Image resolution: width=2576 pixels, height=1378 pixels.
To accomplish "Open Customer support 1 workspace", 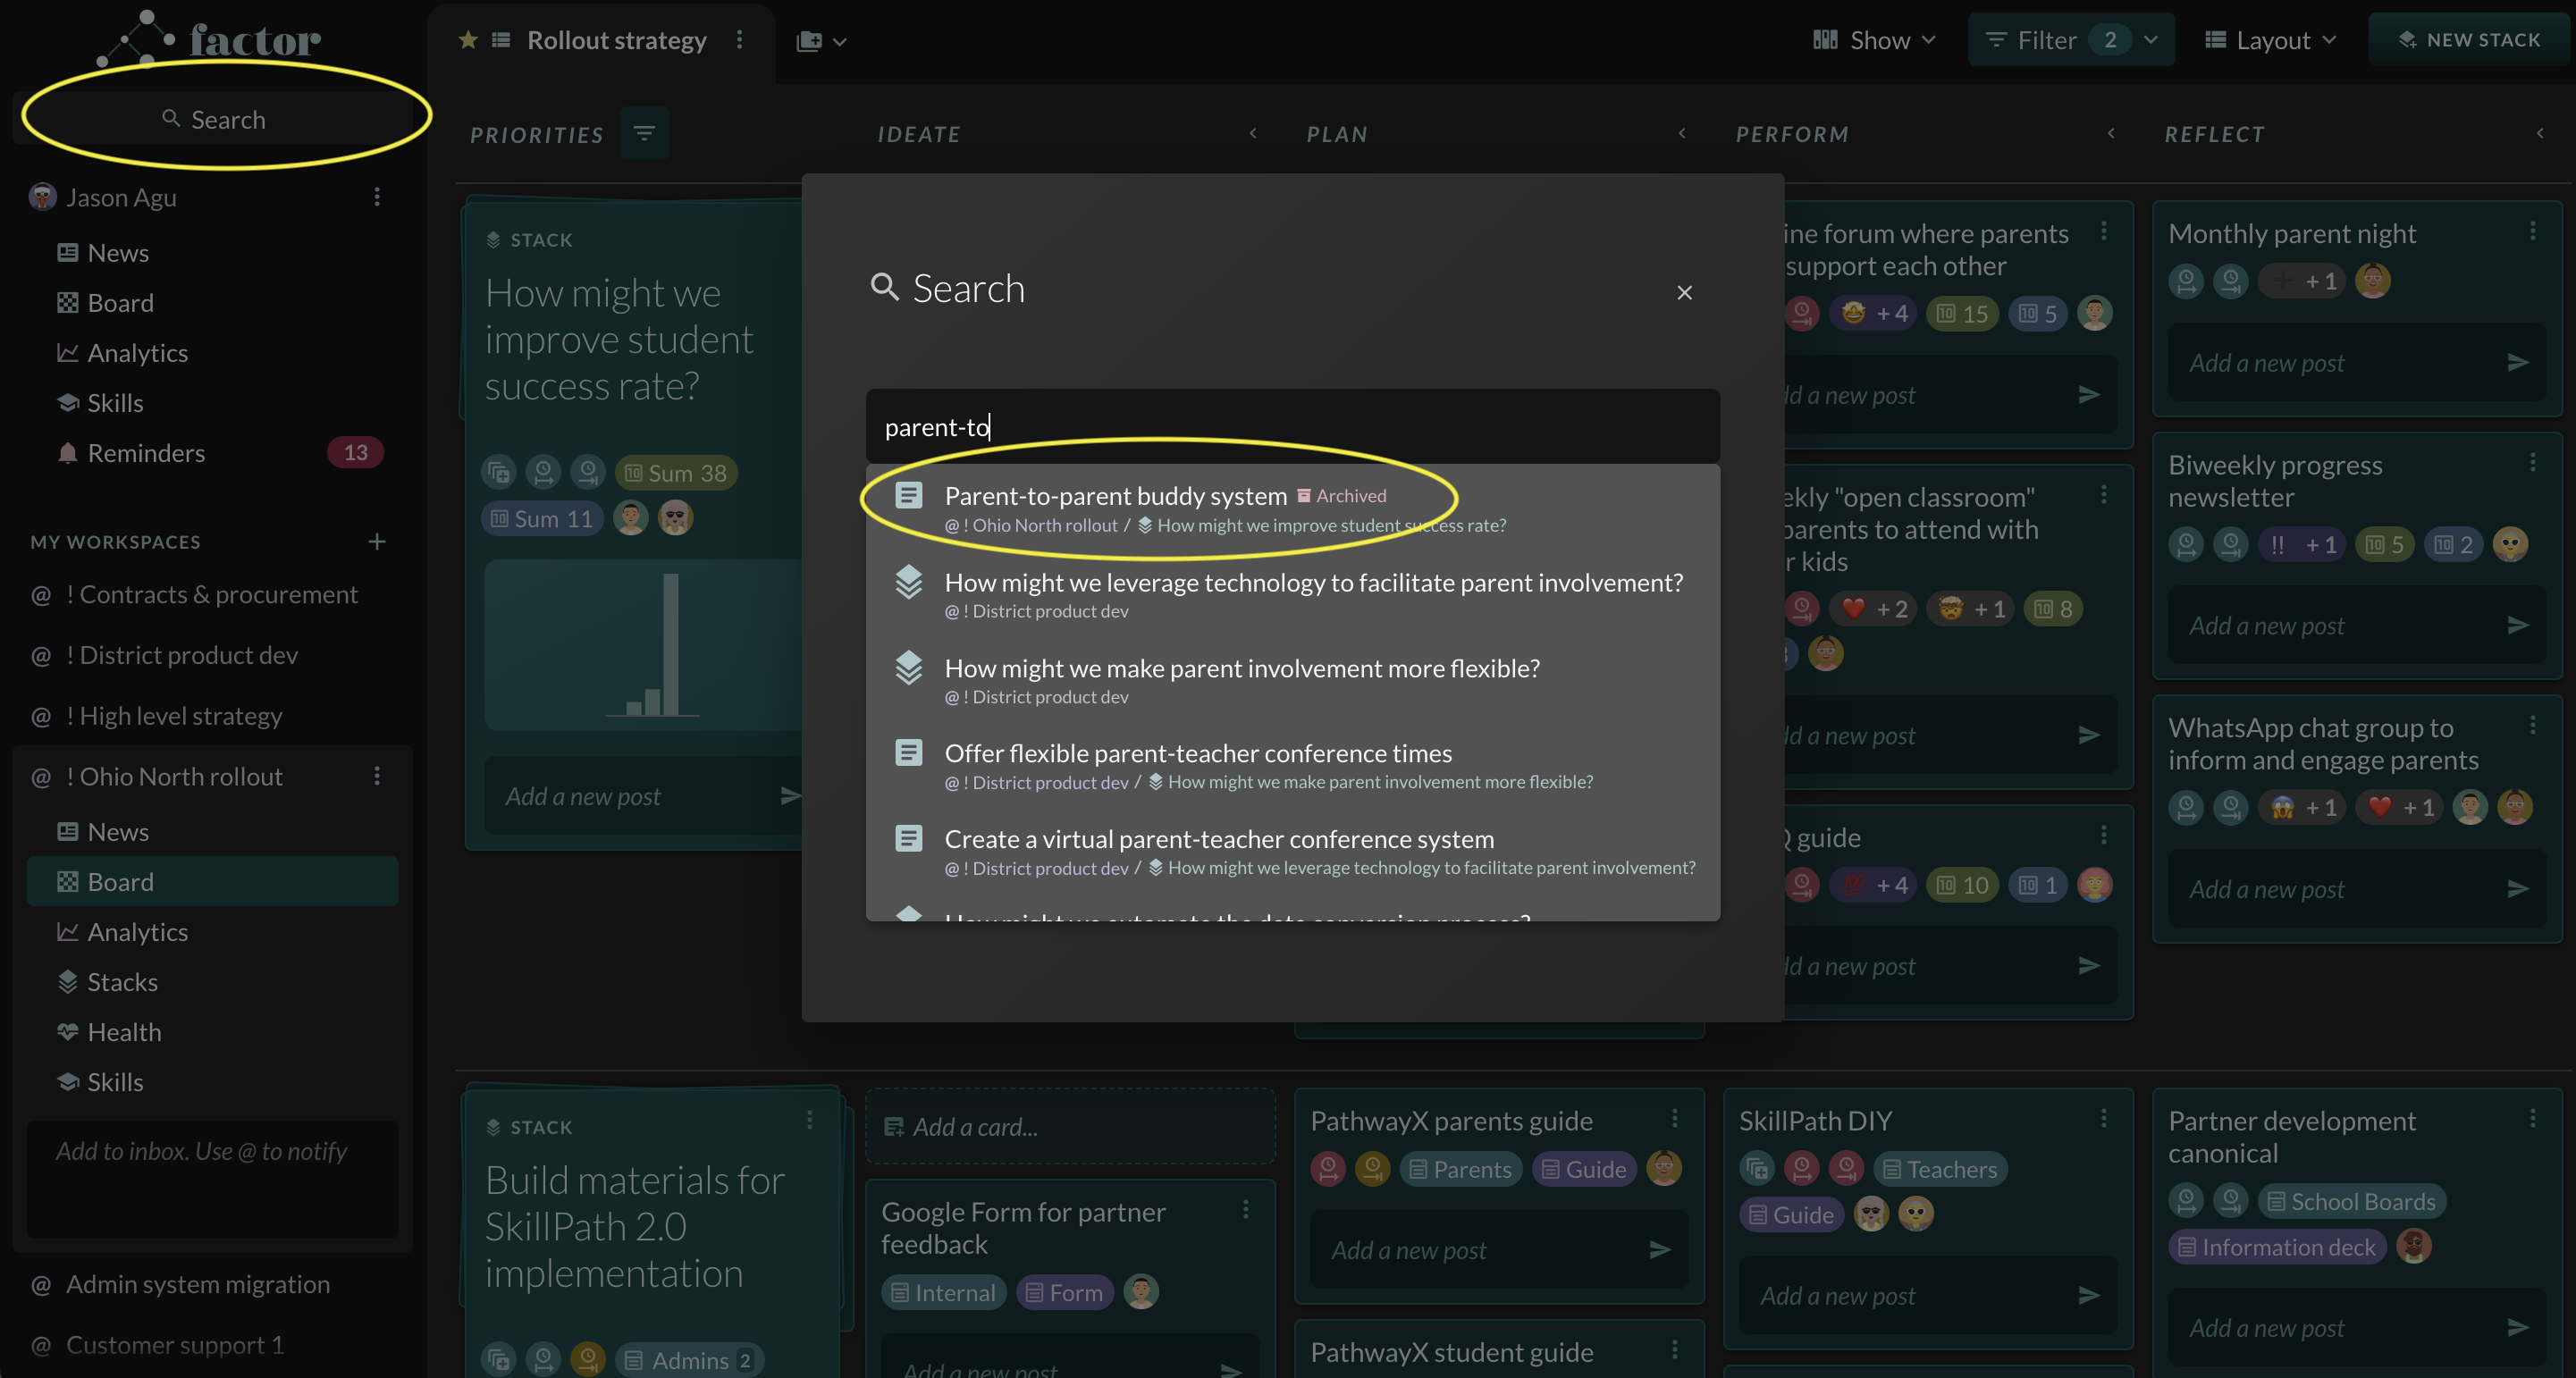I will [x=174, y=1345].
